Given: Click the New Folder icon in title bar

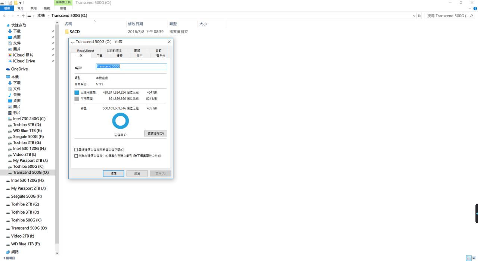Looking at the screenshot, I should 16,3.
